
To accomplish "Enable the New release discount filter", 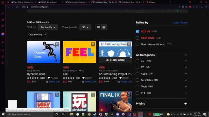I will coord(137,44).
